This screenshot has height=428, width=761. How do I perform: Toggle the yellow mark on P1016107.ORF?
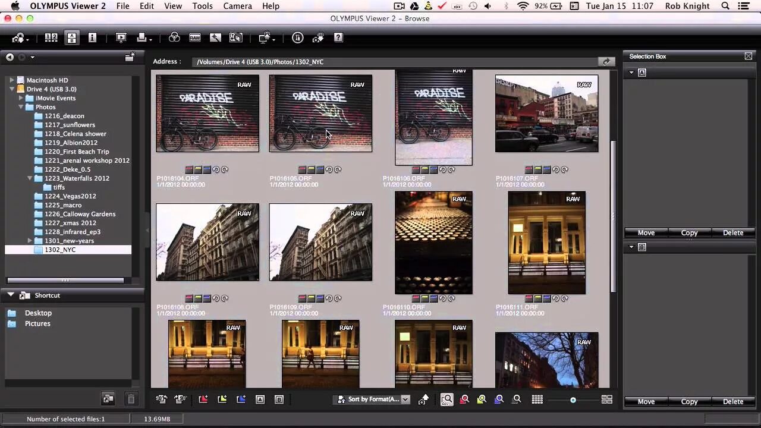[537, 169]
